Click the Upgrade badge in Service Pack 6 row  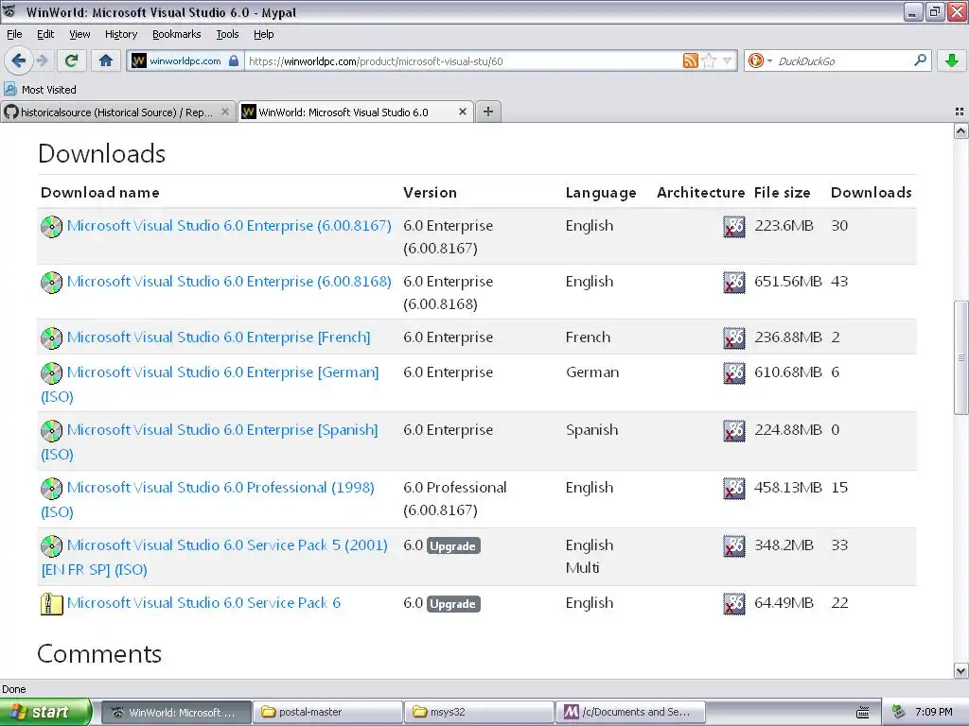point(453,604)
